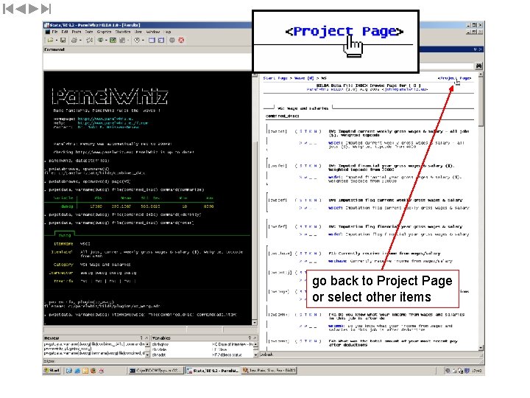Bring the graph window forward (green icon)
This screenshot has height=398, width=530.
tap(113, 41)
